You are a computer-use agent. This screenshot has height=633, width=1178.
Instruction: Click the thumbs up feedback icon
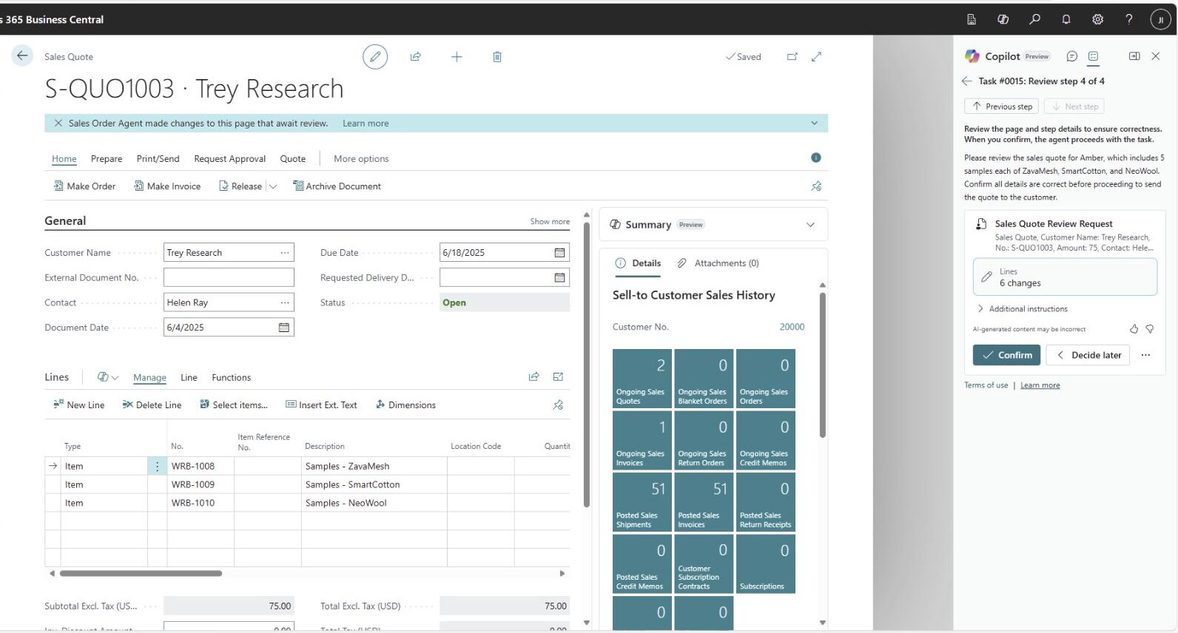tap(1134, 329)
